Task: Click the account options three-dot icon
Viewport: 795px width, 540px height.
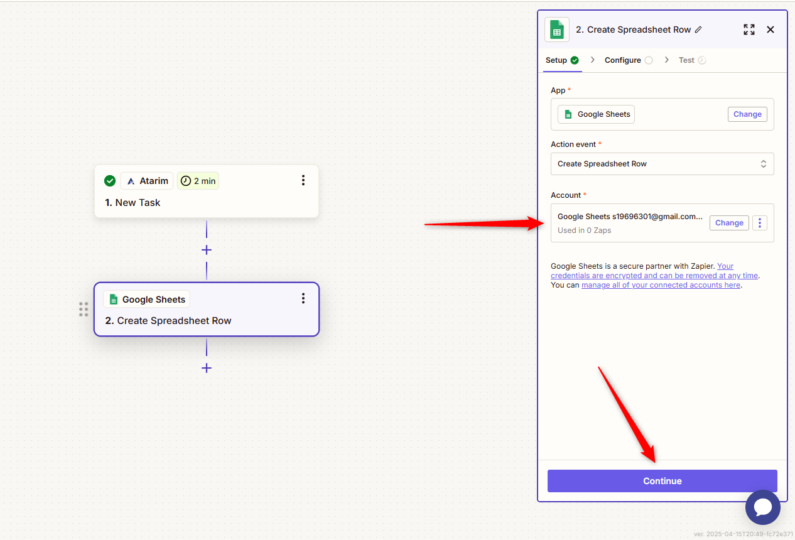Action: (760, 223)
